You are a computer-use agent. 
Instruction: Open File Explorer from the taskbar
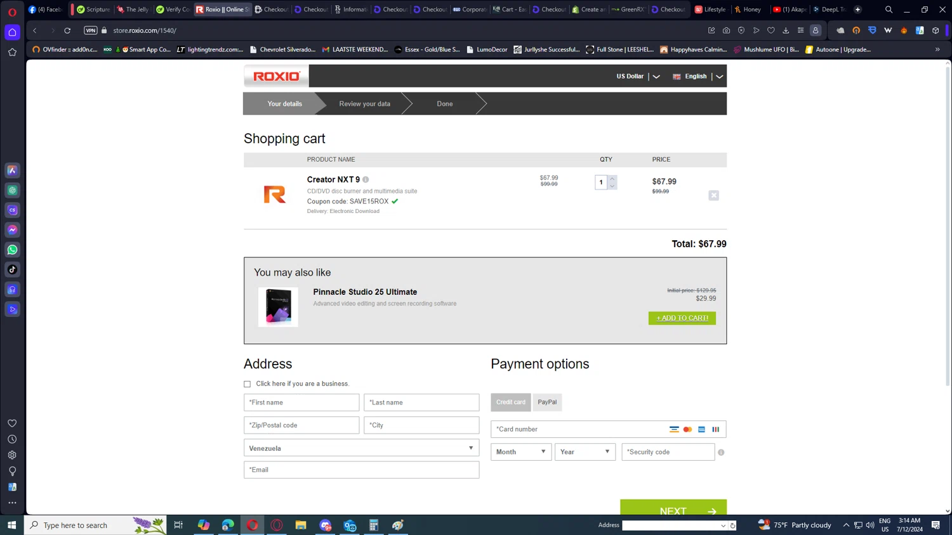[301, 525]
